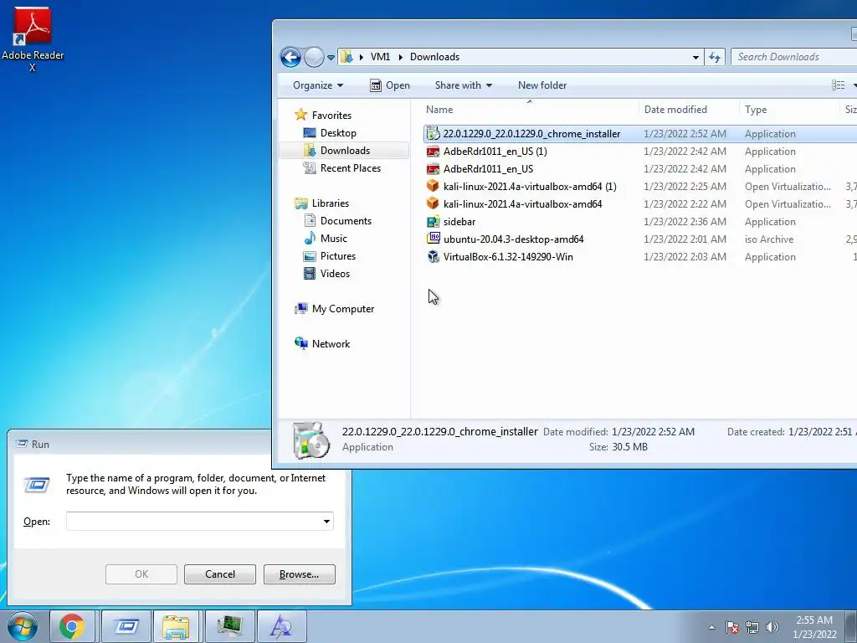Open the Windows Start menu orb
This screenshot has width=857, height=643.
tap(23, 626)
